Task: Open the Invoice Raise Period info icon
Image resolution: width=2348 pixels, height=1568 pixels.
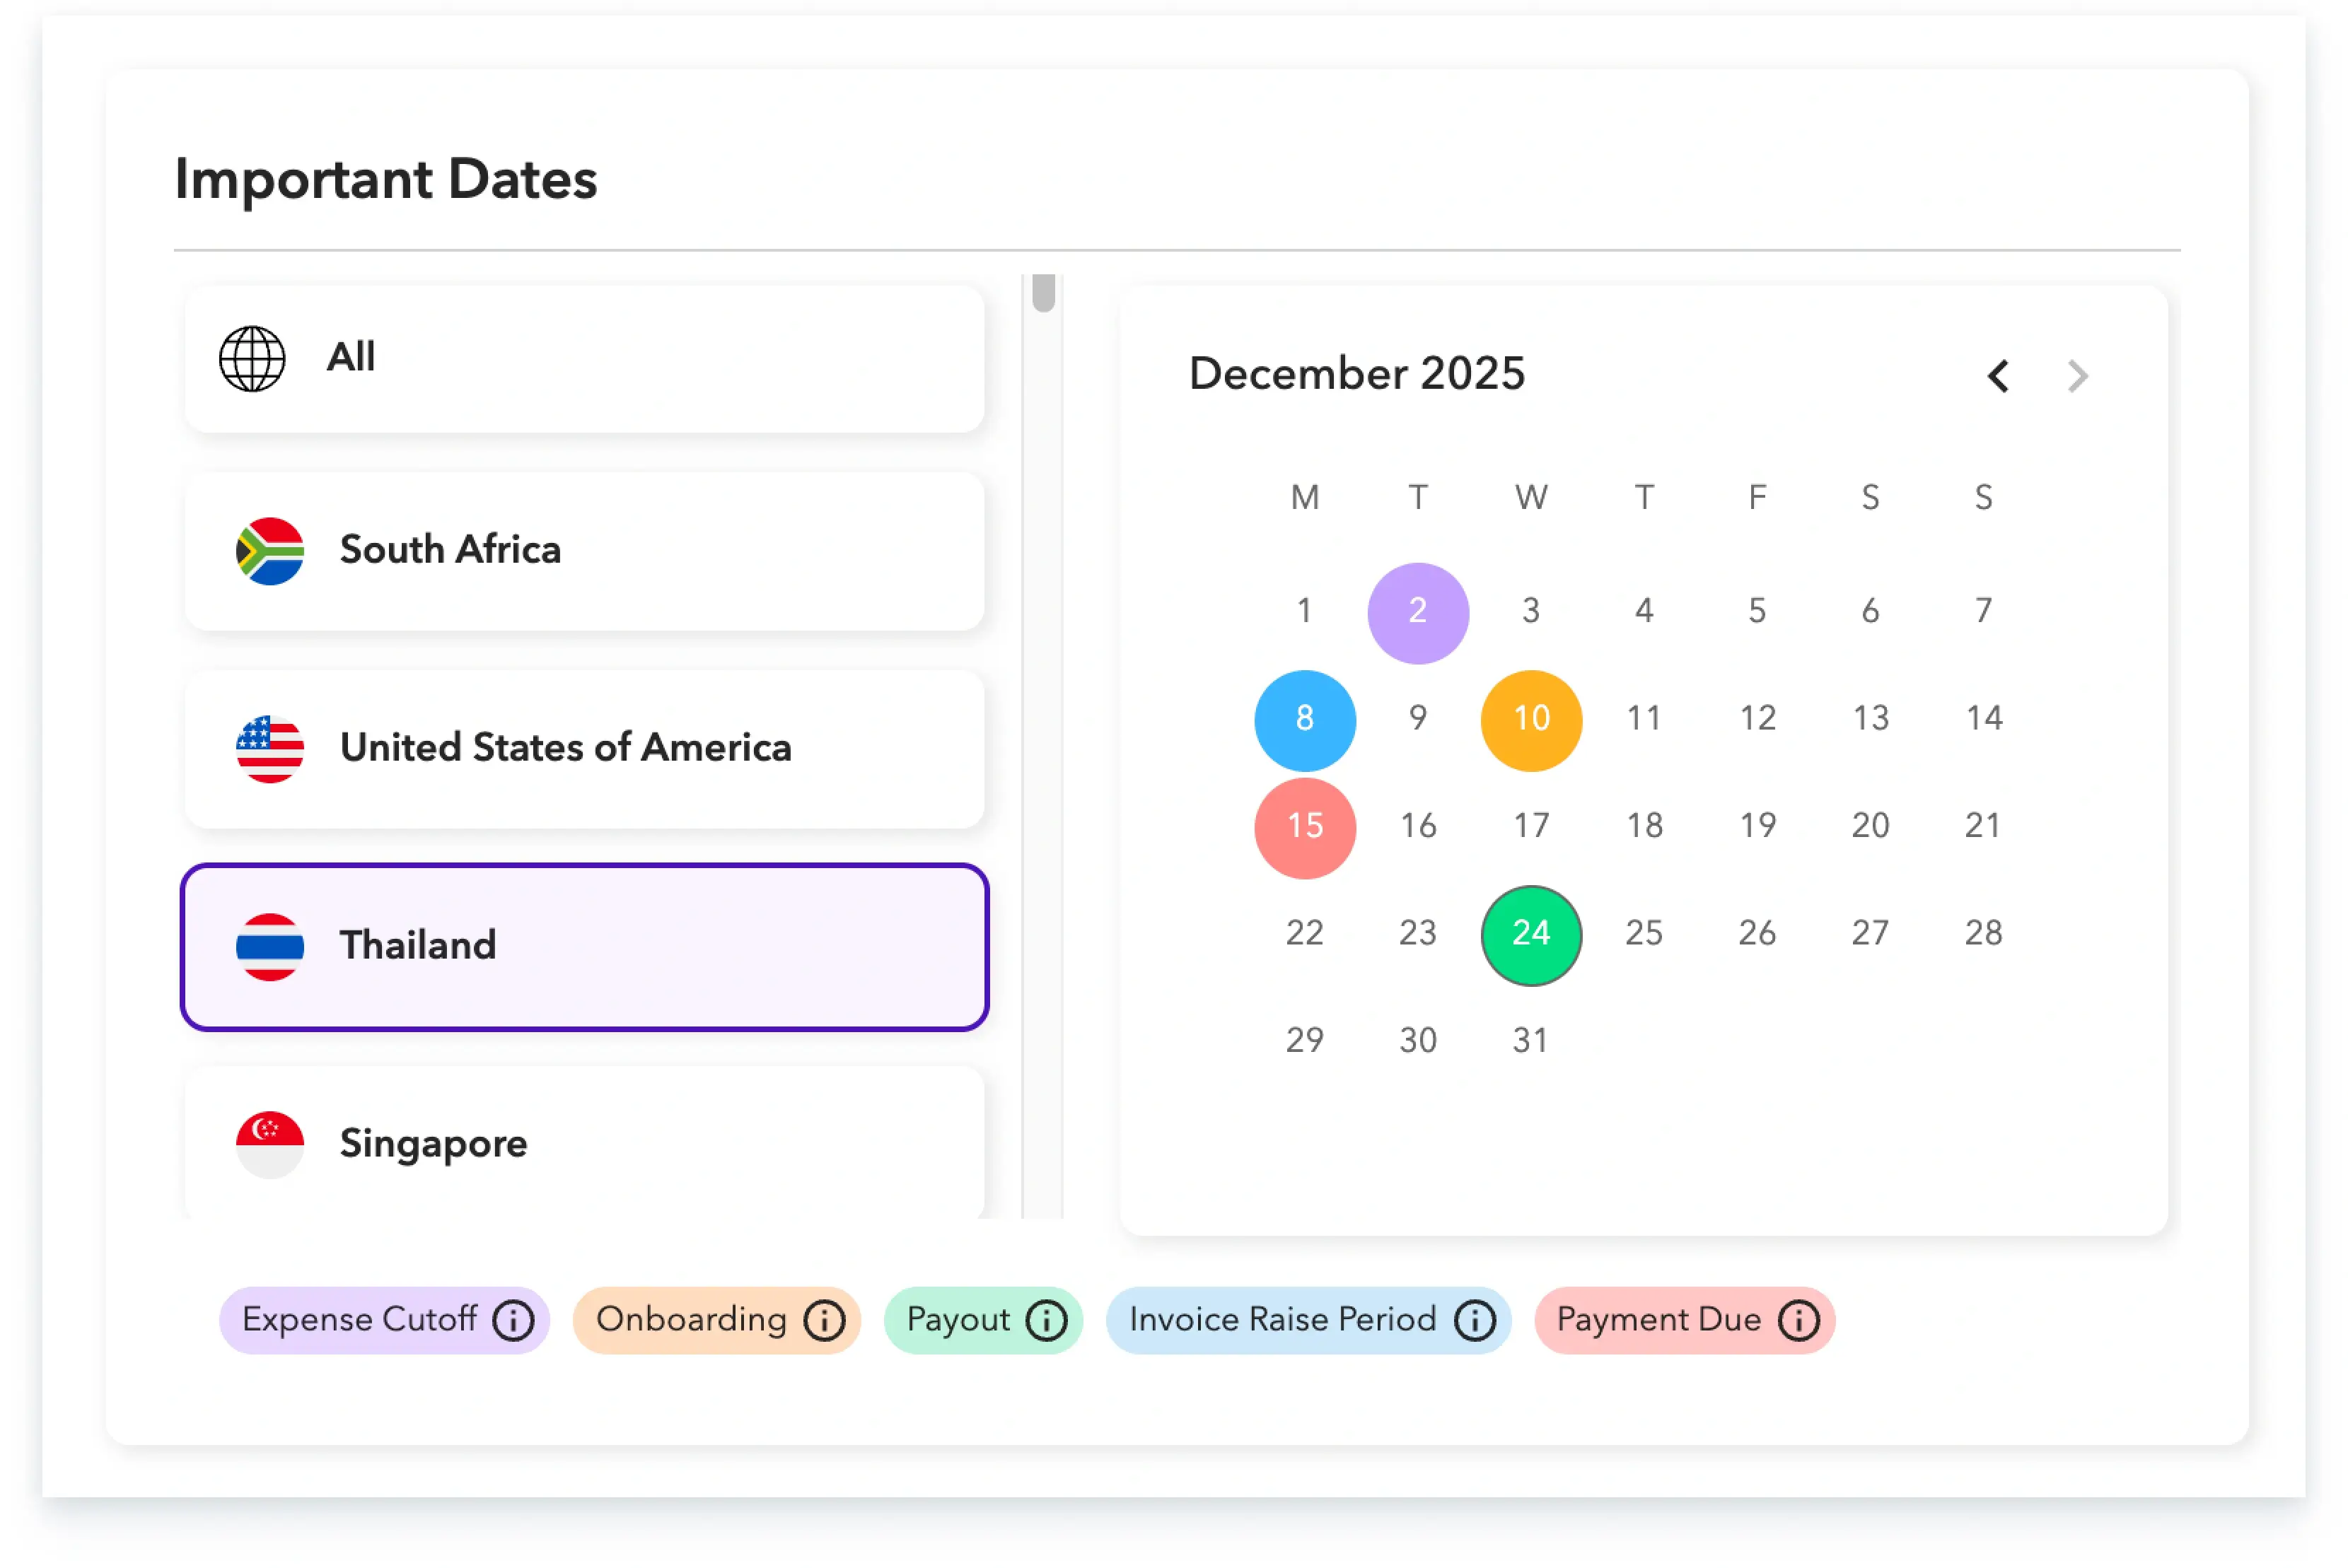Action: coord(1474,1320)
